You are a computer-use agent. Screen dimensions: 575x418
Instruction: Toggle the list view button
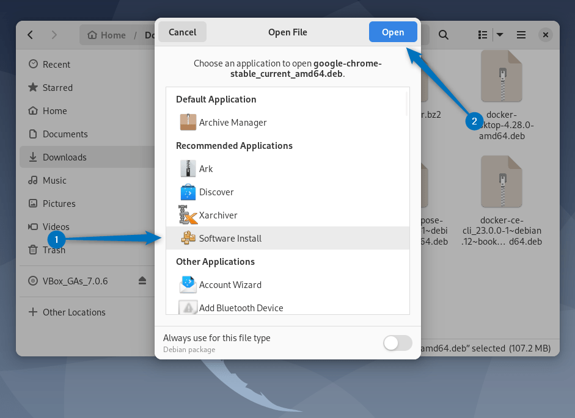[483, 35]
